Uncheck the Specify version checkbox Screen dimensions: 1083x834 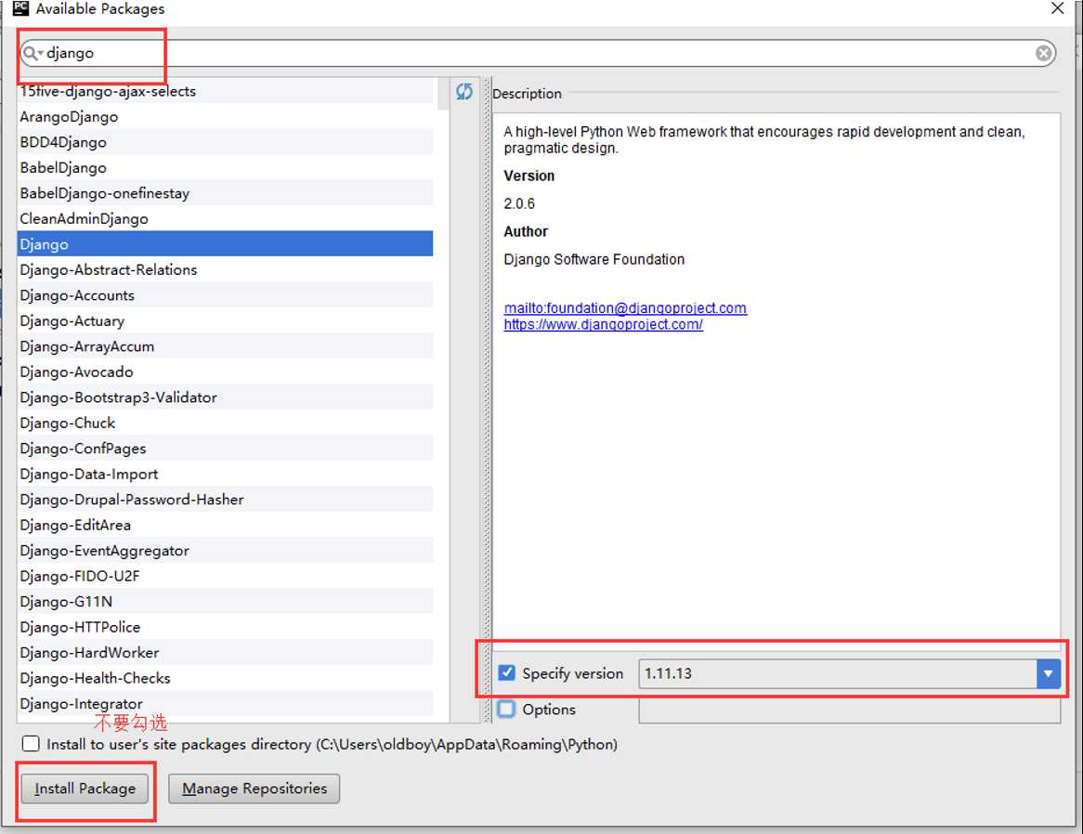[x=506, y=672]
